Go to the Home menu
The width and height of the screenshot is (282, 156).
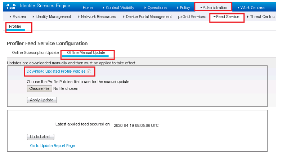pyautogui.click(x=88, y=8)
